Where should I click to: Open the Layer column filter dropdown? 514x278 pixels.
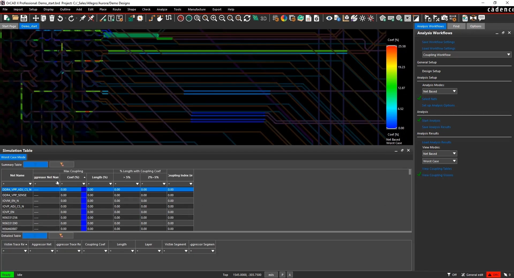pos(159,251)
